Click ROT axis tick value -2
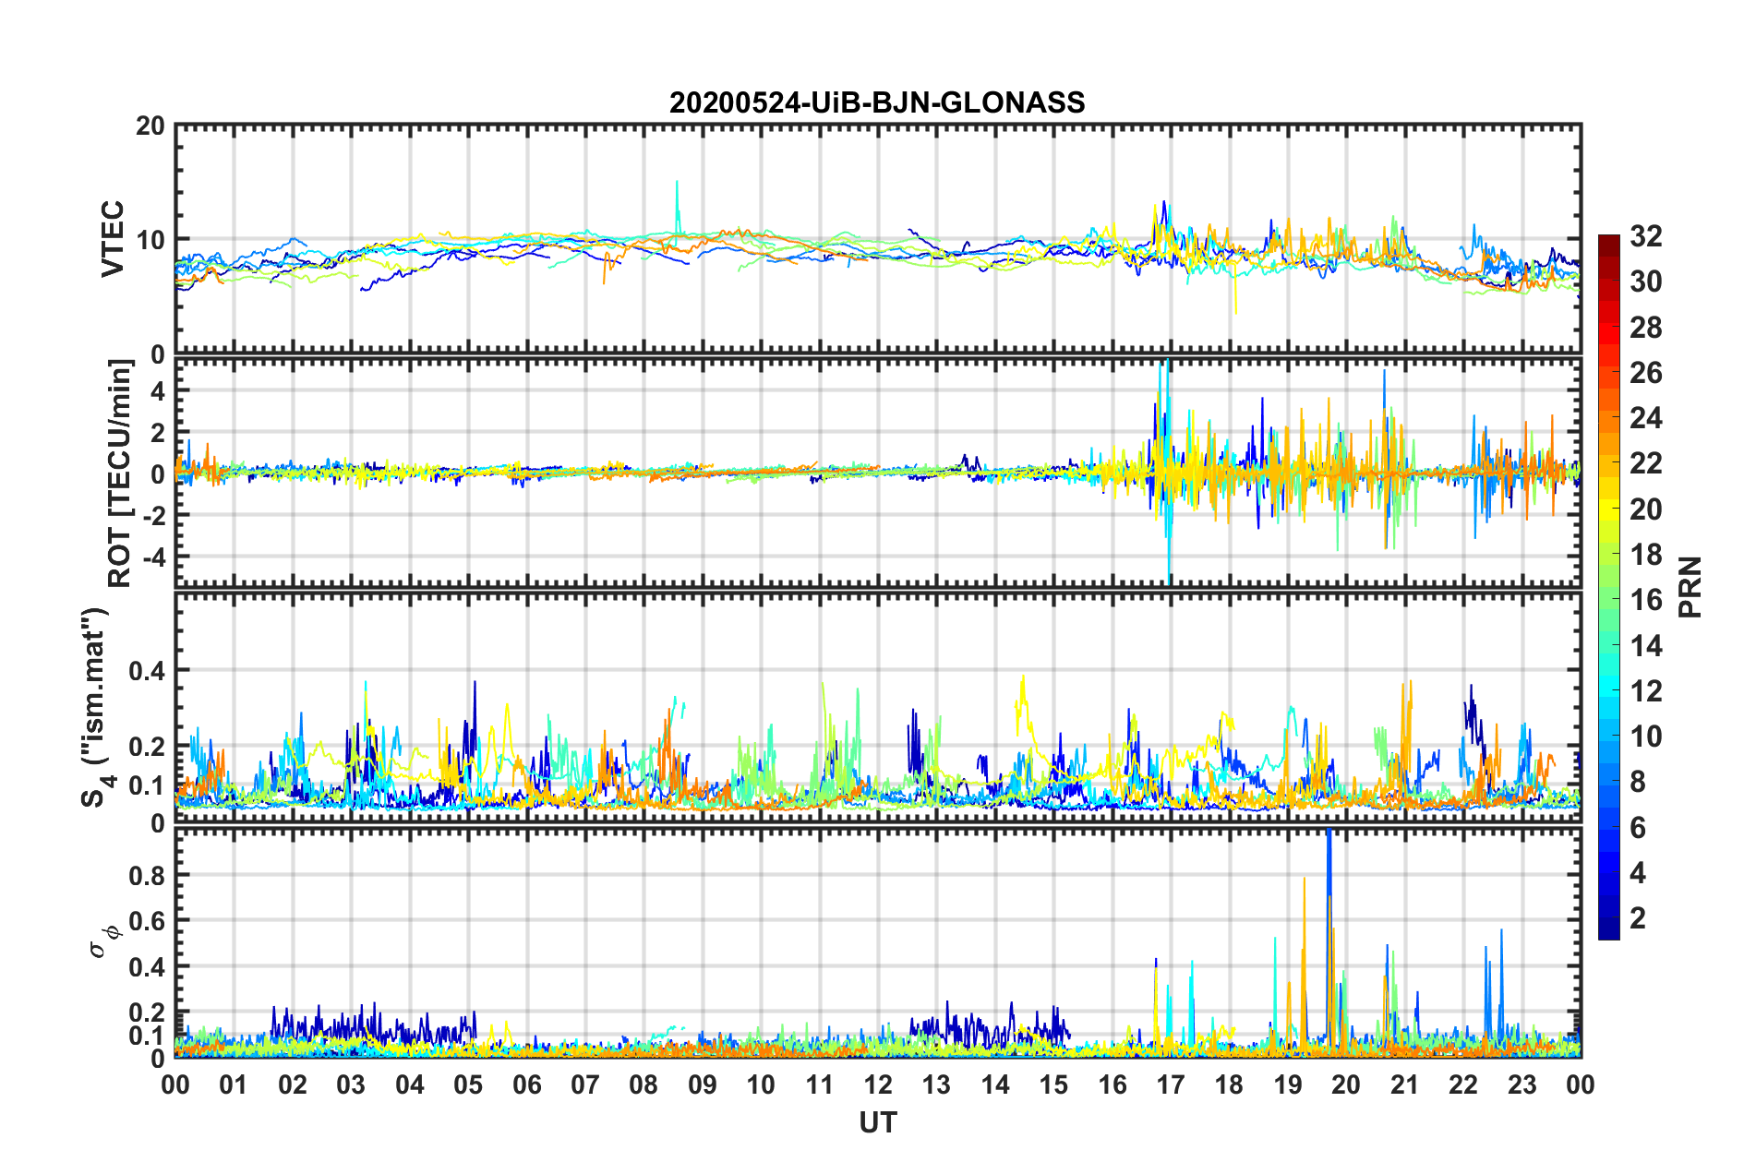Image resolution: width=1756 pixels, height=1174 pixels. (155, 516)
